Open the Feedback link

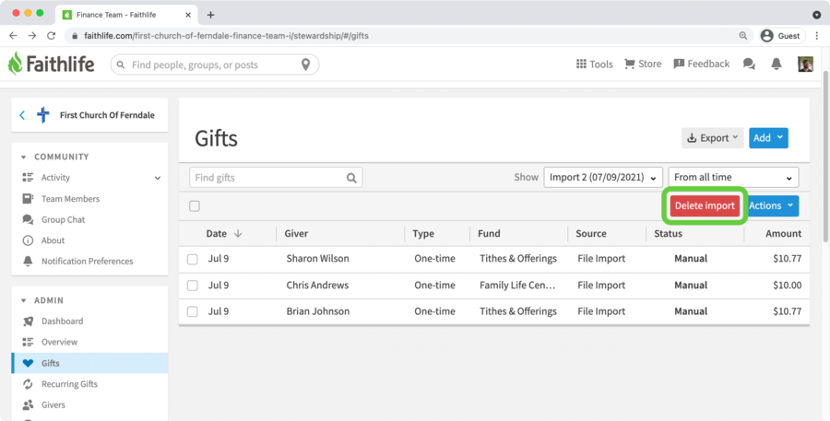point(702,64)
